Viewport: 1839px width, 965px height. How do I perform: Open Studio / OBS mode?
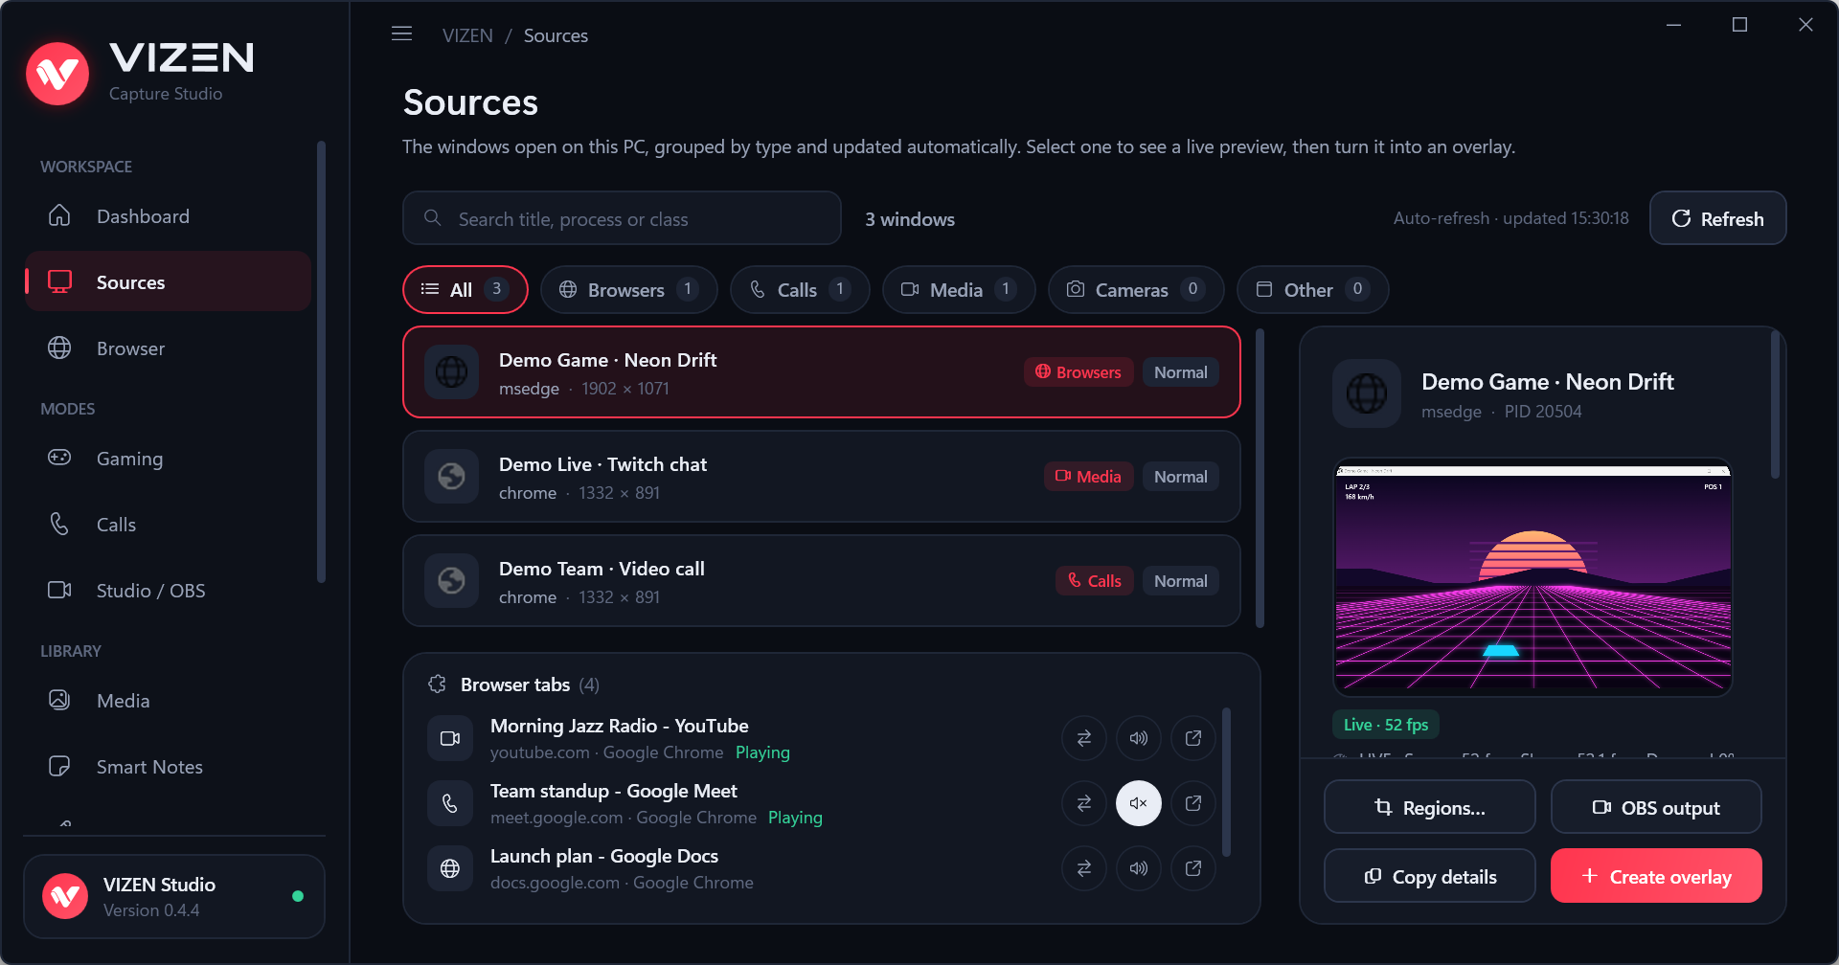pyautogui.click(x=169, y=591)
